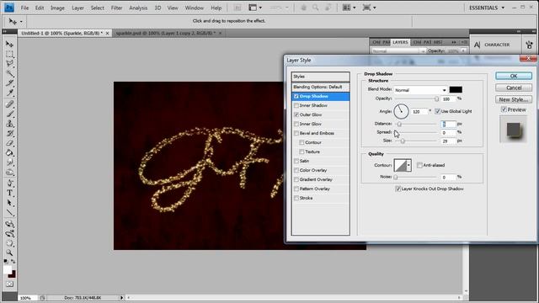Viewport: 539px width, 303px height.
Task: Open the Arrange Documents dropdown
Action: coord(350,8)
